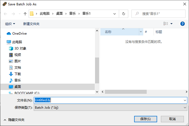Sort by the # column header
The width and height of the screenshot is (189, 126).
(x=148, y=32)
